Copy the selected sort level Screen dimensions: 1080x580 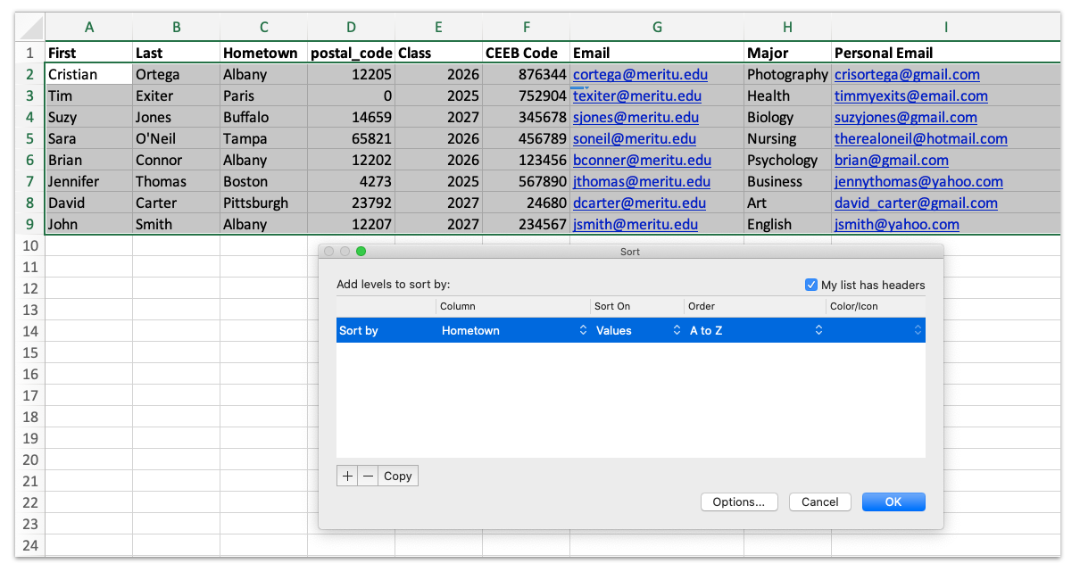[x=397, y=476]
